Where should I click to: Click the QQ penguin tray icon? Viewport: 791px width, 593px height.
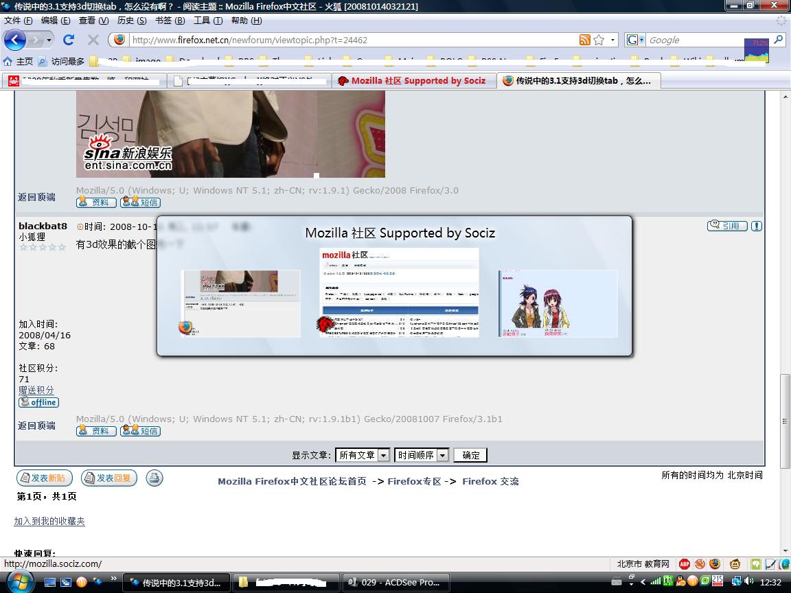coord(680,581)
